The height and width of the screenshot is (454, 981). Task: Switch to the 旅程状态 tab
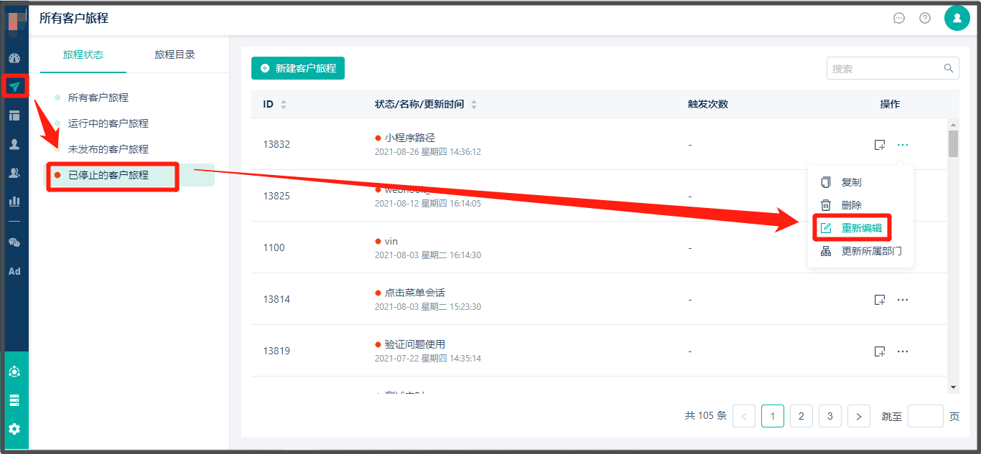83,55
